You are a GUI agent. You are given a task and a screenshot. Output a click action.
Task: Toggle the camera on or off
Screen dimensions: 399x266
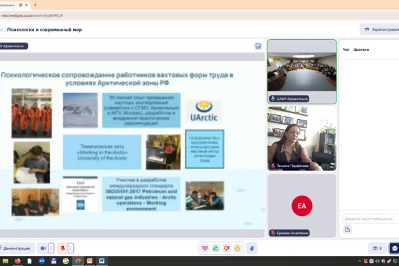[x=43, y=248]
